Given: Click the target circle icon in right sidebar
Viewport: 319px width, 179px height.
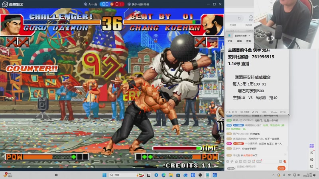Looking at the screenshot, I should click(311, 160).
